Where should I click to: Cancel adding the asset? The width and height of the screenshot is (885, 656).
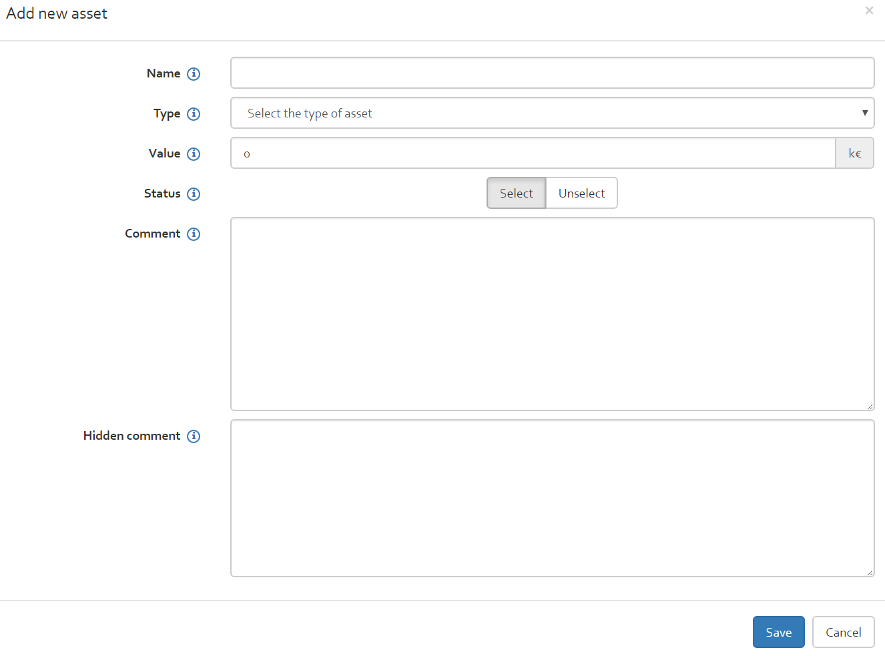[x=843, y=632]
